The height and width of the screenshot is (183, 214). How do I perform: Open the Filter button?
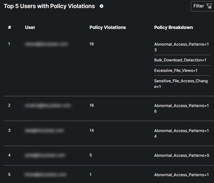tap(203, 6)
